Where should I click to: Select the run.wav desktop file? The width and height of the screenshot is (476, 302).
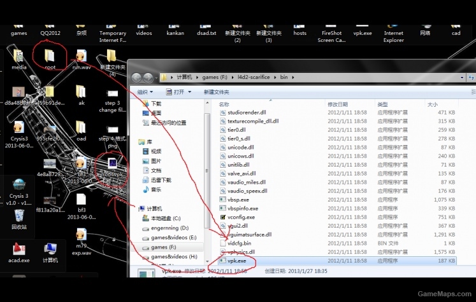(x=81, y=59)
